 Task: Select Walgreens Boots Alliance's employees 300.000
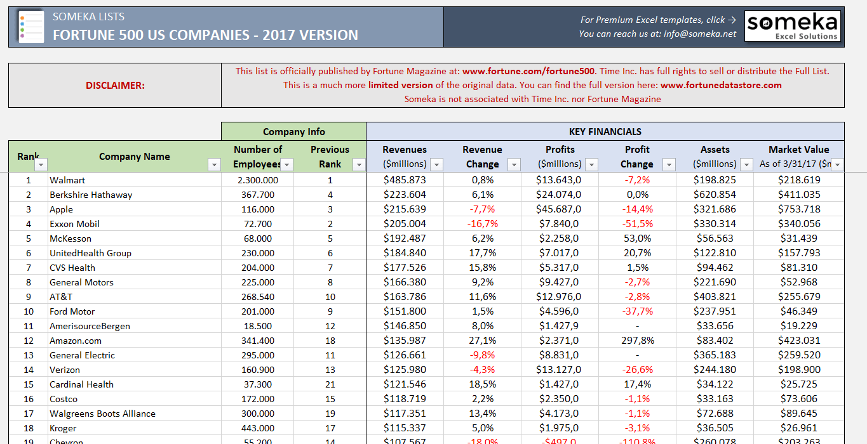(258, 414)
